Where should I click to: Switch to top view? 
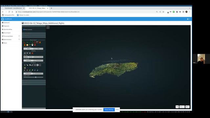[35, 70]
